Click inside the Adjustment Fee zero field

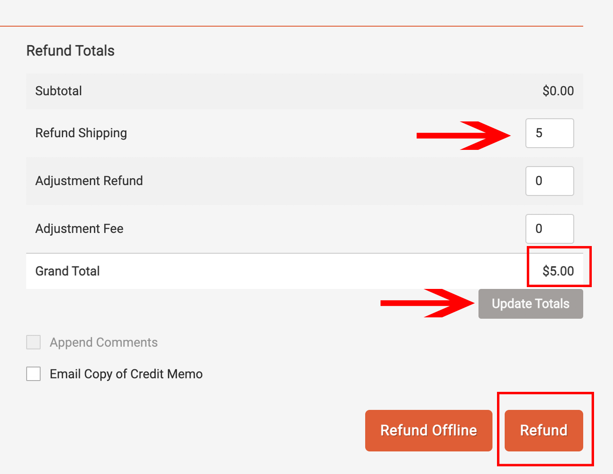tap(549, 228)
